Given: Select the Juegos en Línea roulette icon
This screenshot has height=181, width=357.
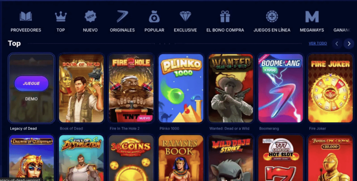Looking at the screenshot, I should [272, 16].
